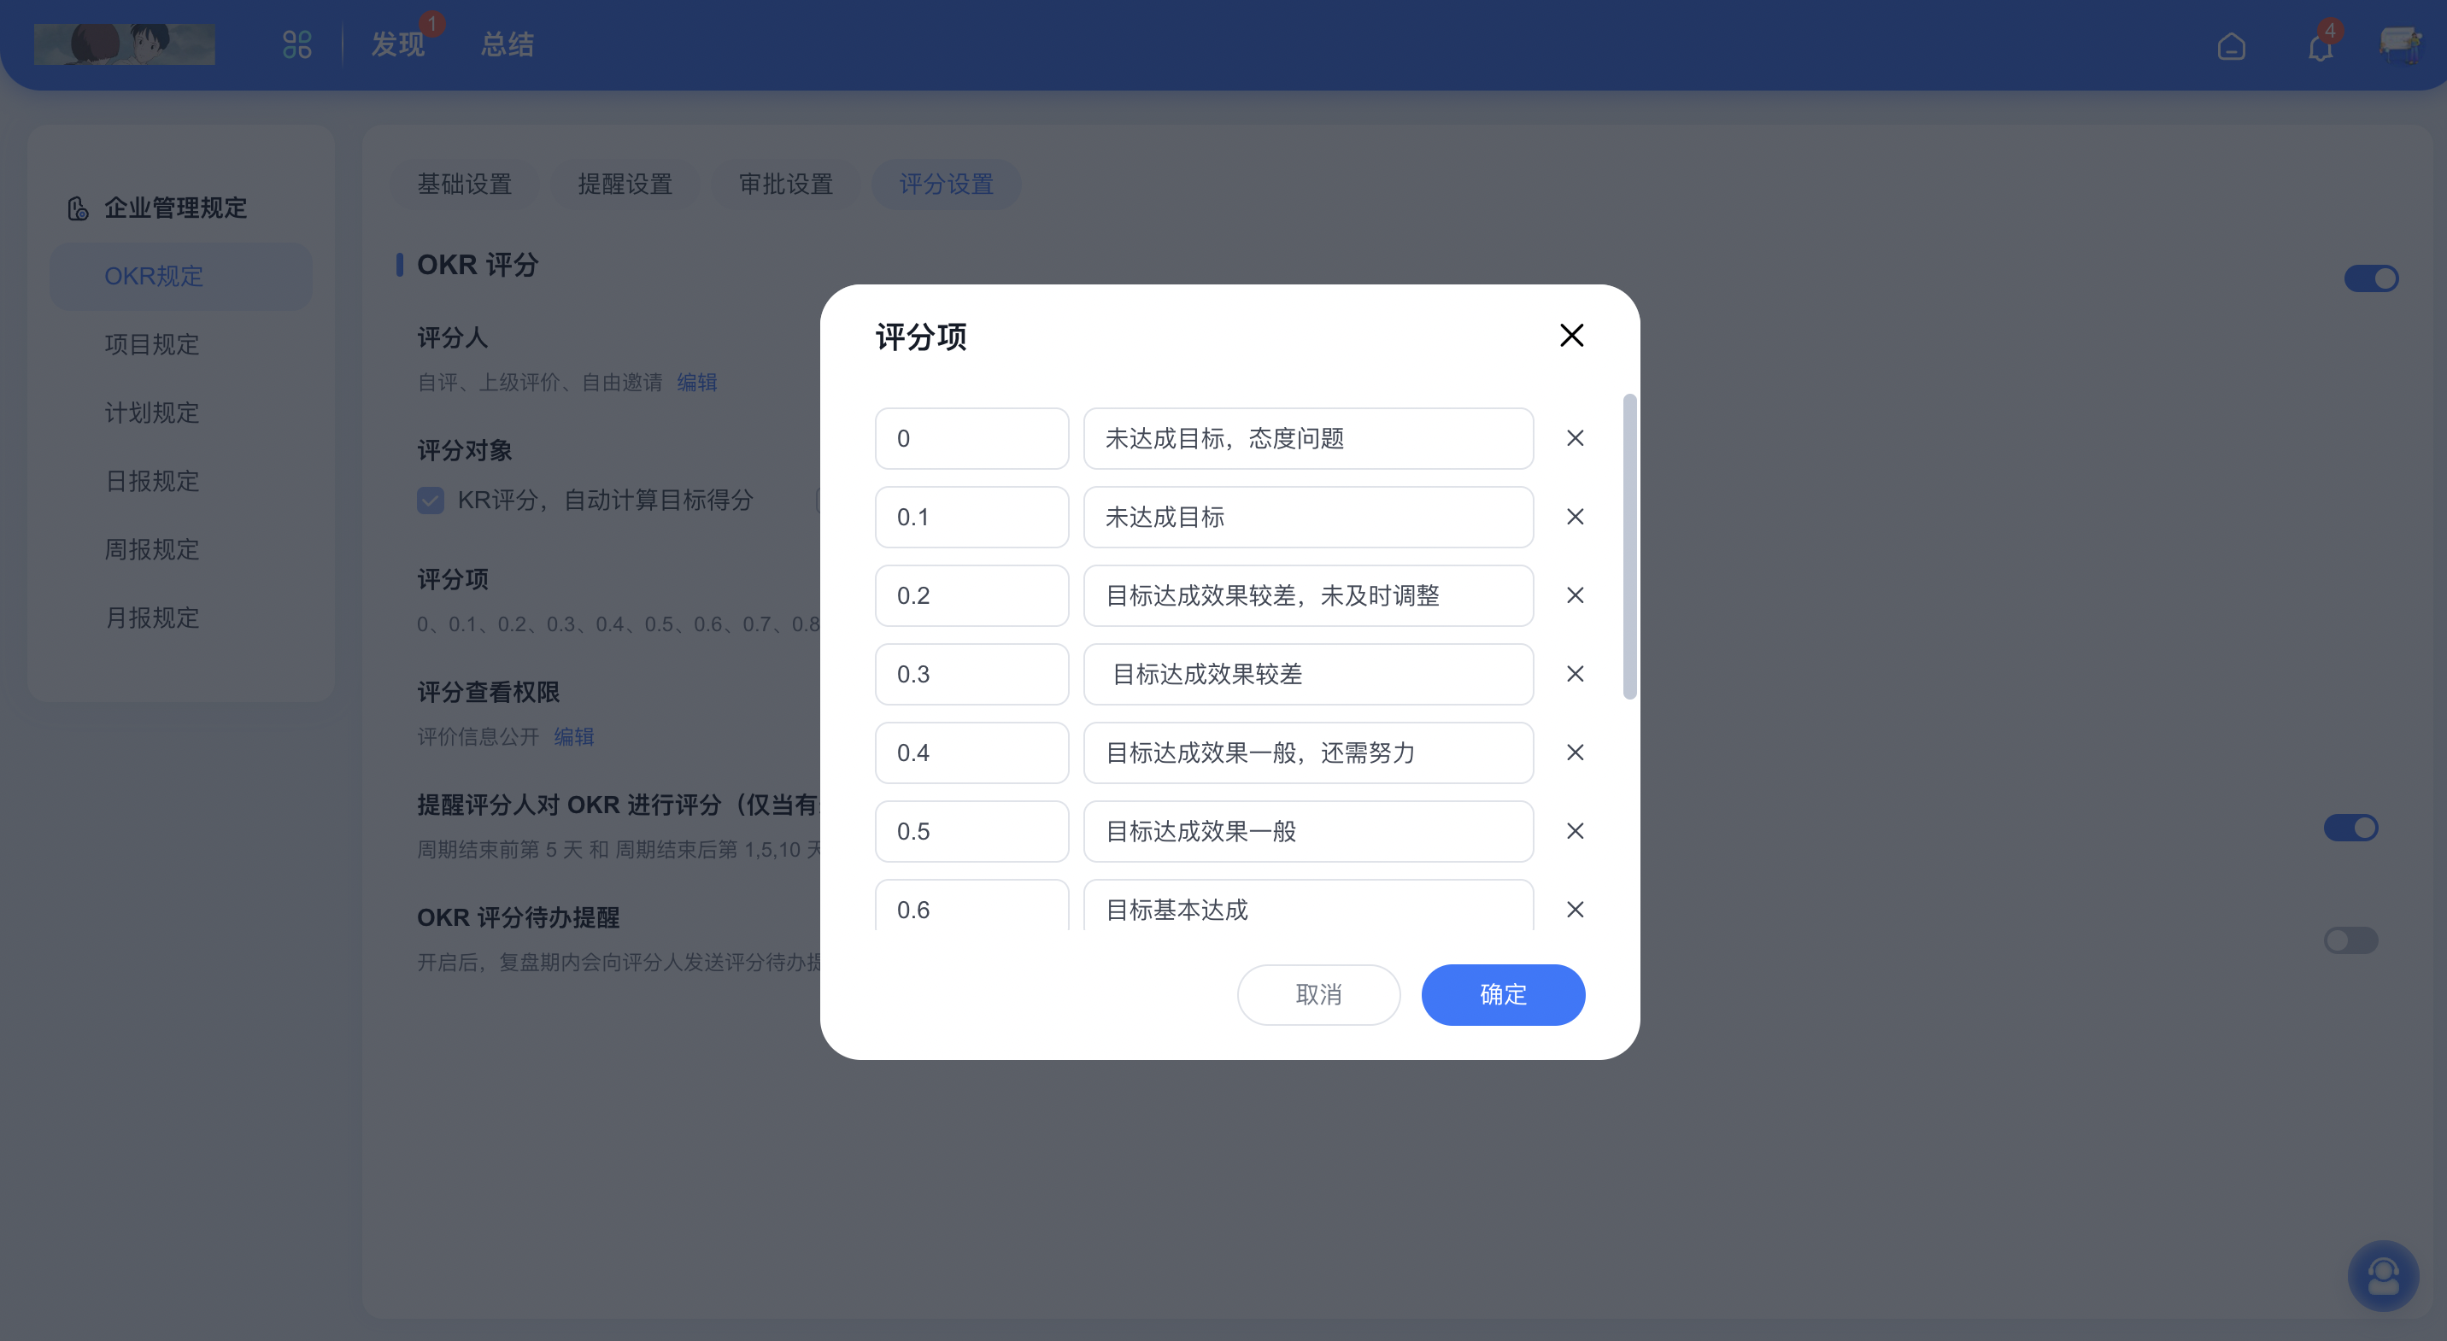Click the score value field 0.2
This screenshot has width=2447, height=1341.
click(971, 595)
